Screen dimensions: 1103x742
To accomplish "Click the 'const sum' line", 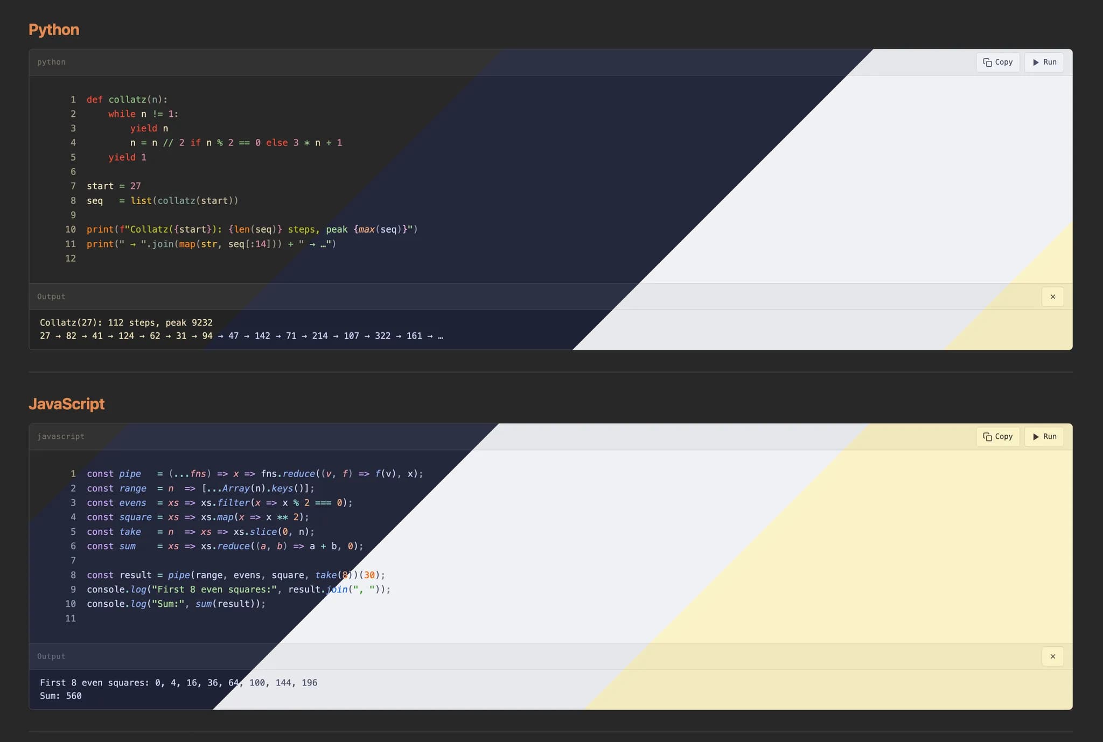I will pyautogui.click(x=225, y=546).
